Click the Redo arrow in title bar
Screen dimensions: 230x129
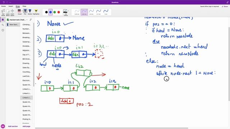(7, 2)
